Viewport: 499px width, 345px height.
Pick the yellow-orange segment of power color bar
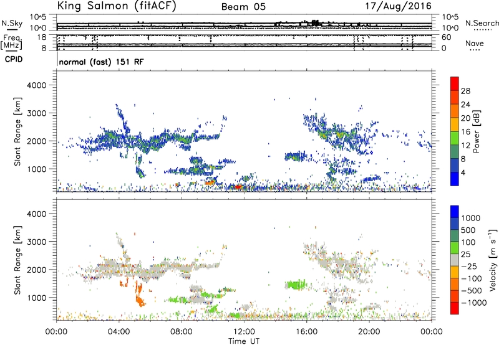tap(455, 125)
